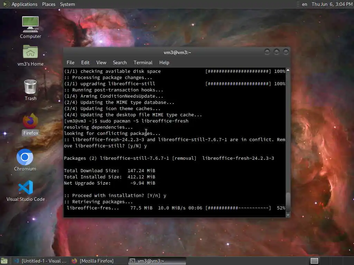This screenshot has height=265, width=354.
Task: Click ':: Processing package changes...' line
Action: pos(108,78)
